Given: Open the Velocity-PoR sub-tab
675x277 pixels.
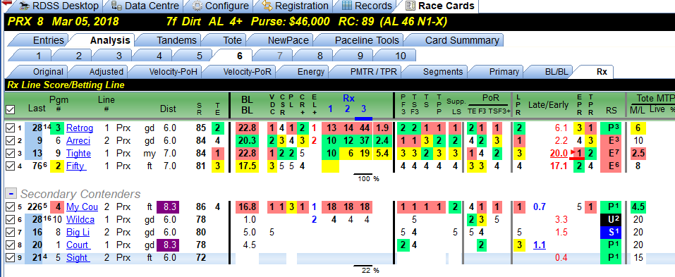Looking at the screenshot, I should point(247,72).
